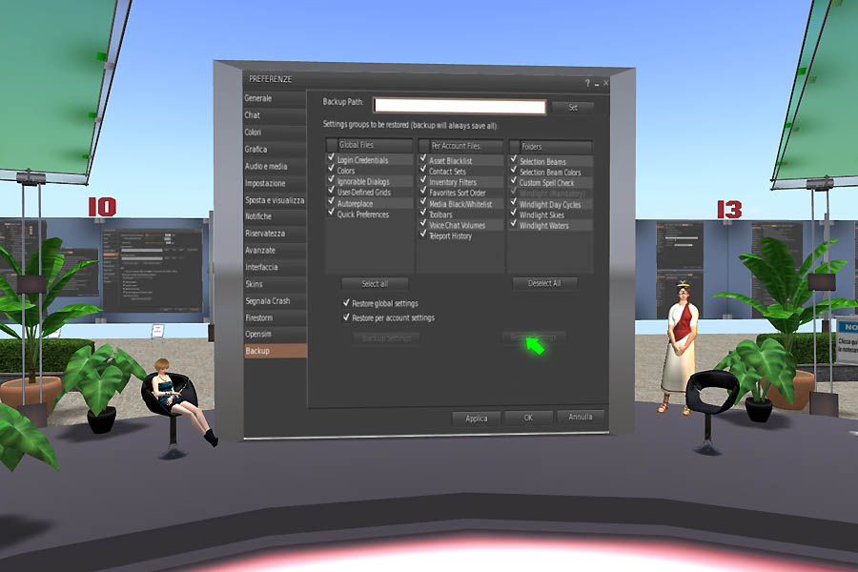Toggle the Folders header checkbox
Image resolution: width=858 pixels, height=572 pixels.
click(515, 147)
